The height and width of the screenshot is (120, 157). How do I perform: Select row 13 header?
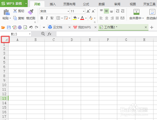coord(4,98)
